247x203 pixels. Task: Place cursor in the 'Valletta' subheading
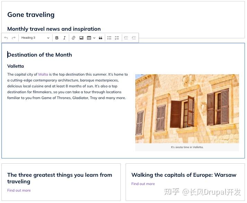pos(16,66)
